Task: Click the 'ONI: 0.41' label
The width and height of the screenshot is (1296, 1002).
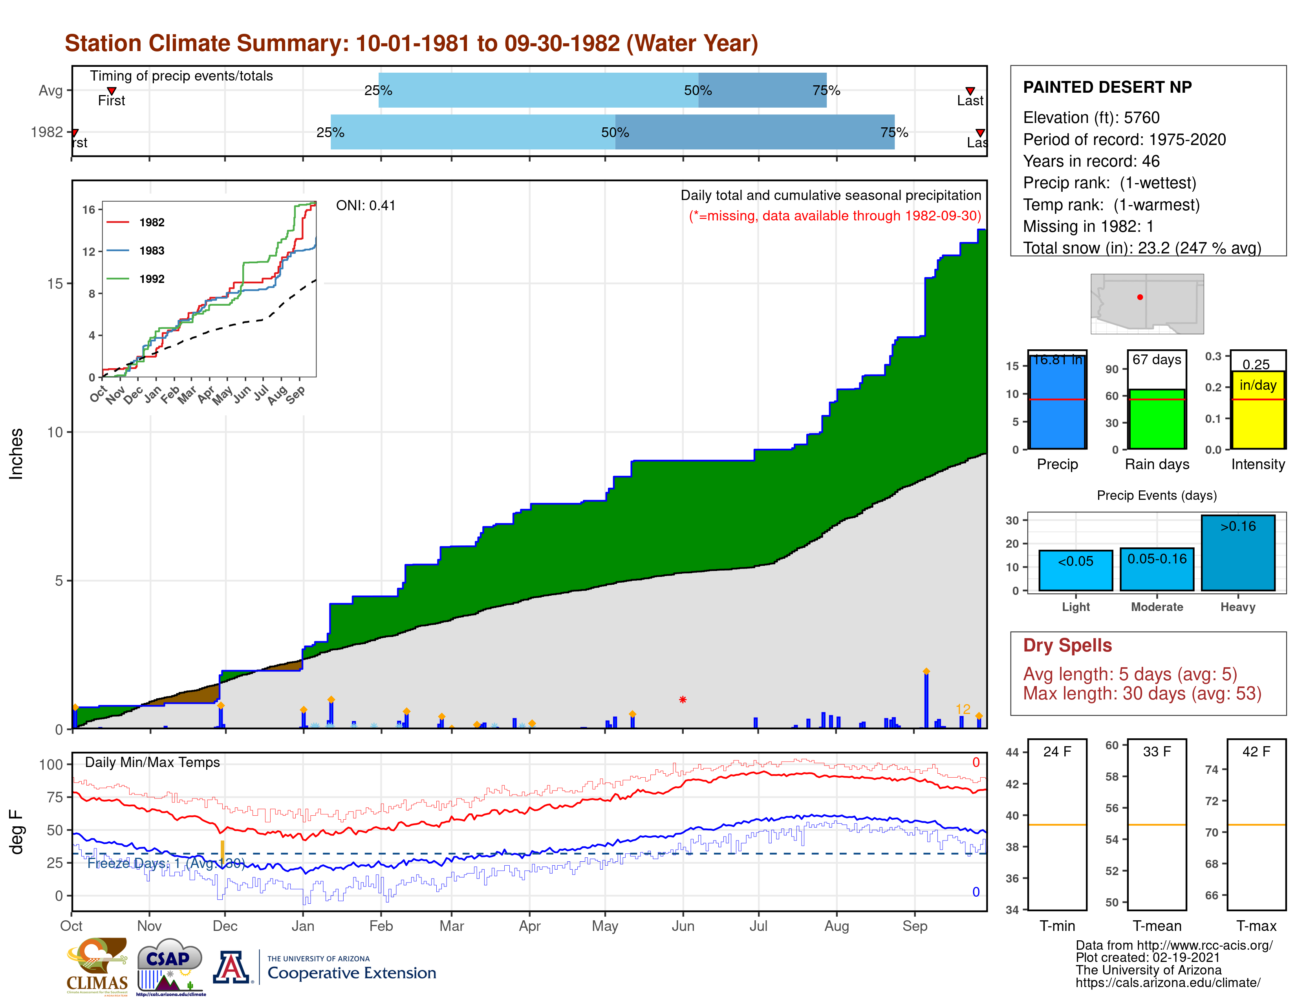Action: point(366,206)
